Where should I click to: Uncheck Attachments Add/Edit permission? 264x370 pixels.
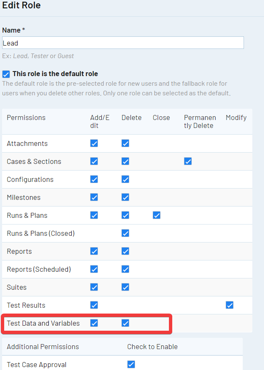click(x=94, y=143)
